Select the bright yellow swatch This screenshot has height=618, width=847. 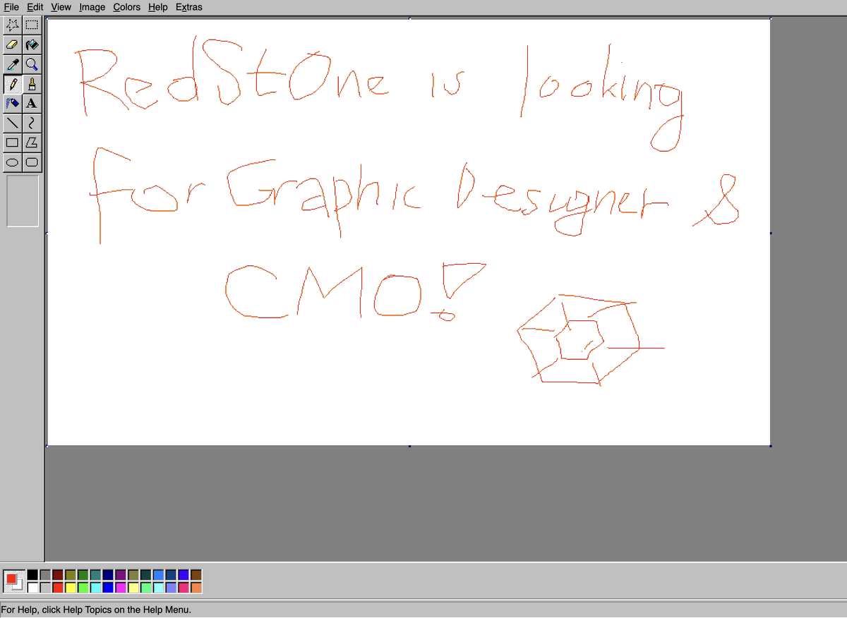click(x=71, y=588)
